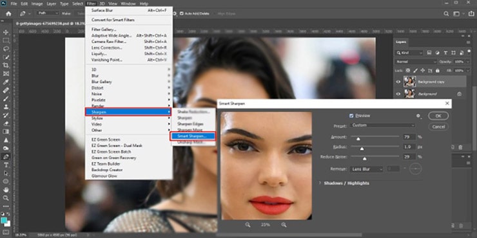The width and height of the screenshot is (477, 238).
Task: Toggle layer filtering on/off switch
Action: 470,53
